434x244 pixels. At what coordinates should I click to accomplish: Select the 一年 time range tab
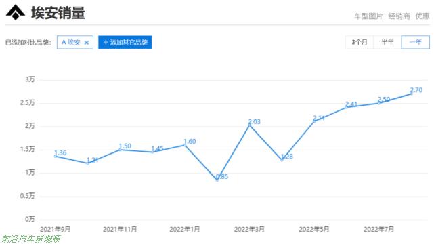[416, 43]
